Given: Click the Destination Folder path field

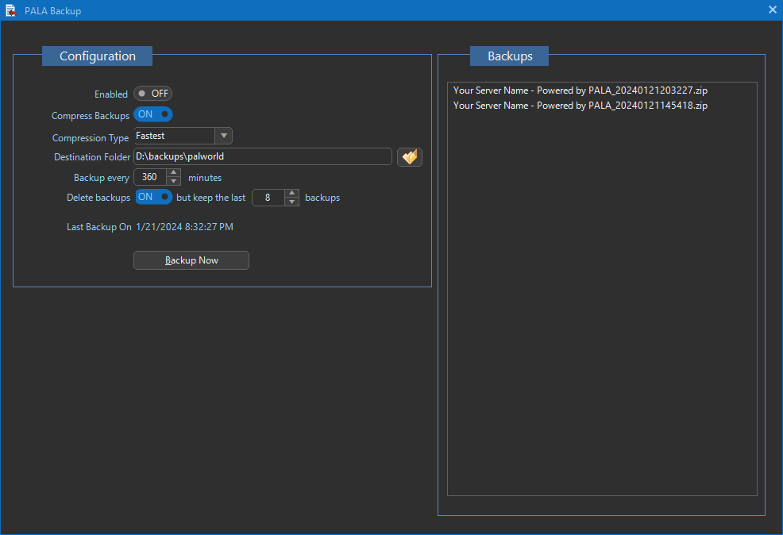Looking at the screenshot, I should 262,157.
